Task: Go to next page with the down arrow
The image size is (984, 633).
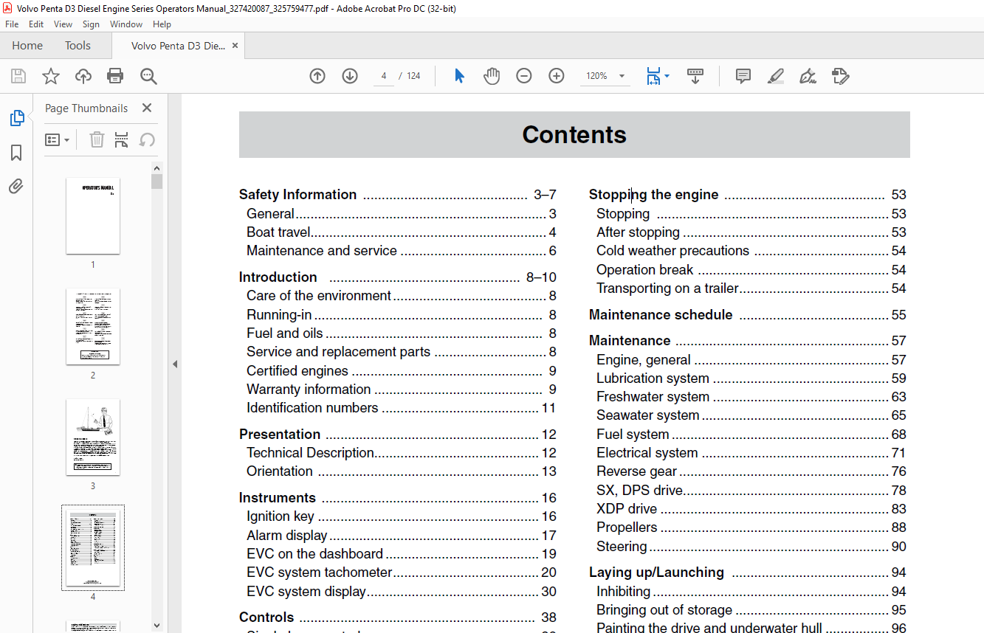Action: point(350,76)
